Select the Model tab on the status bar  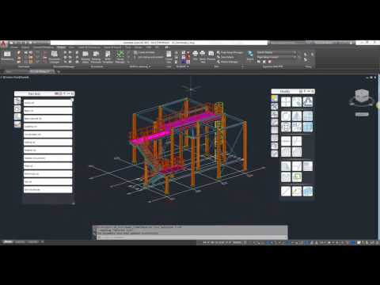pyautogui.click(x=8, y=241)
